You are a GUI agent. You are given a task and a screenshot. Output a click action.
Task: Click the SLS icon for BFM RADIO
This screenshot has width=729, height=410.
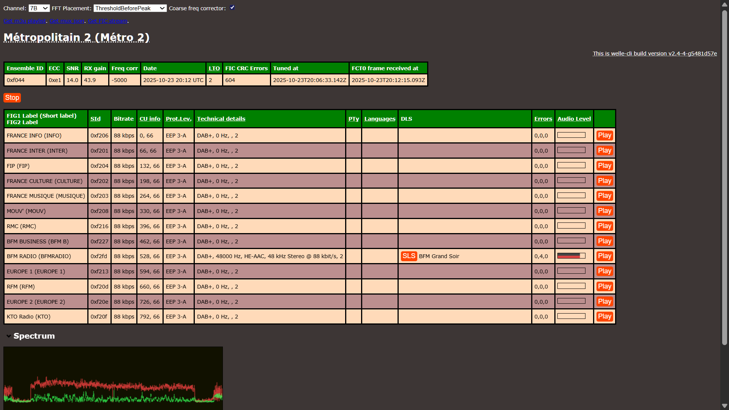409,256
